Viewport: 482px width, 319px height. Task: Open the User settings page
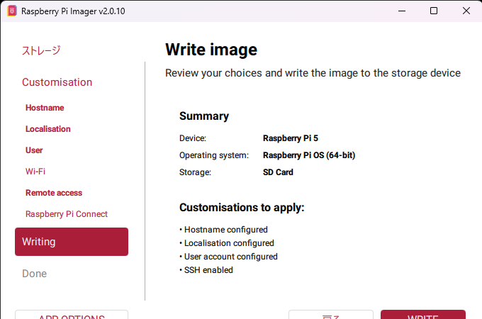(x=34, y=150)
